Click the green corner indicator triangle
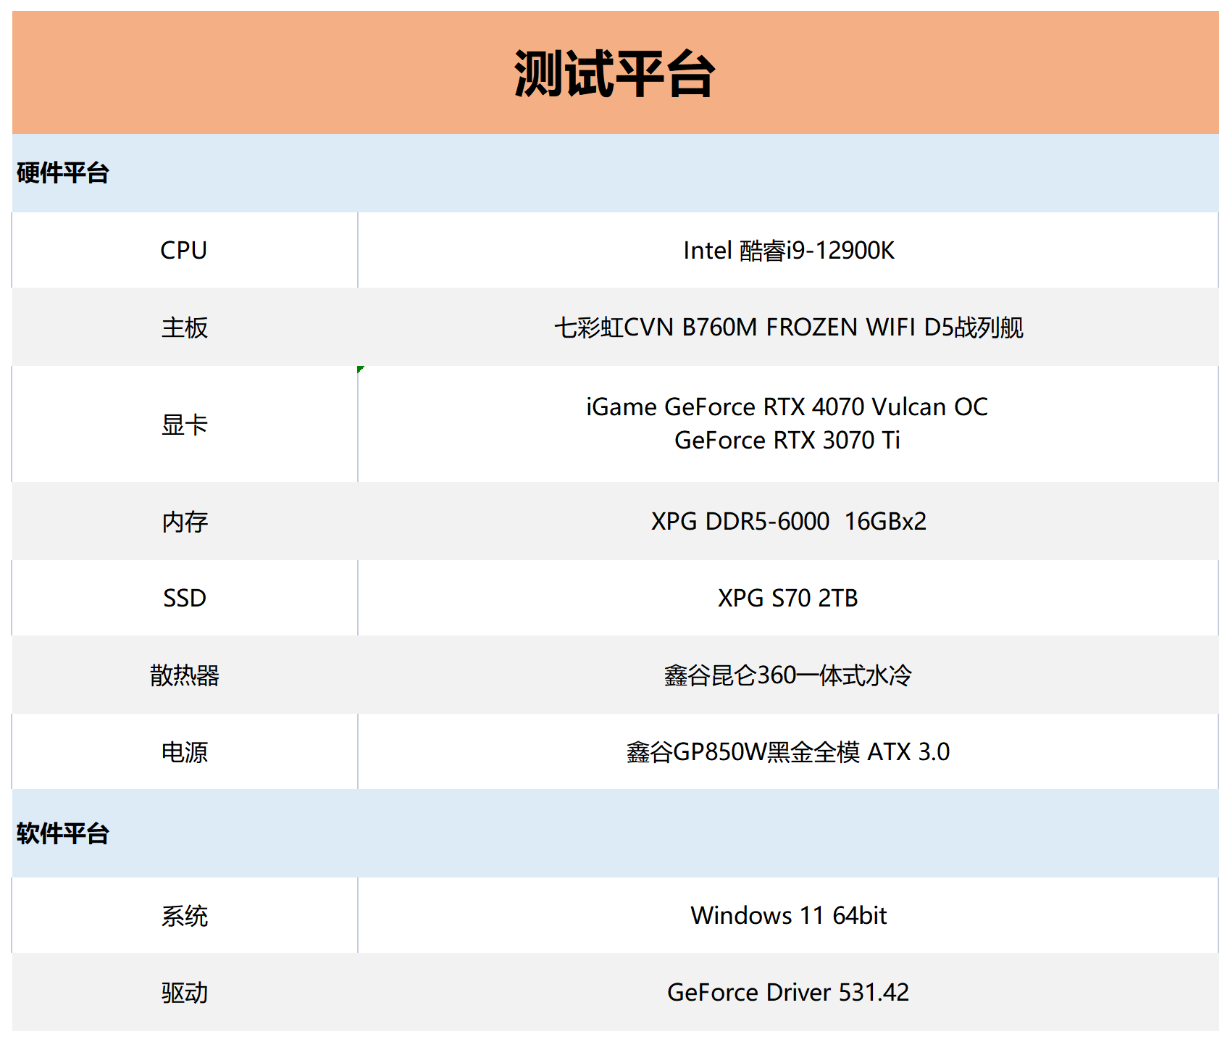Screen dimensions: 1230x1042 (361, 370)
